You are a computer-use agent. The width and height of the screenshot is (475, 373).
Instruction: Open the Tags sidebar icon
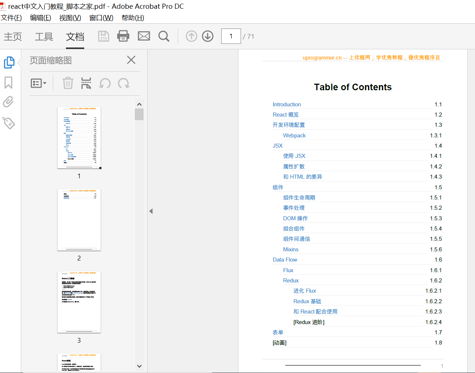[9, 123]
